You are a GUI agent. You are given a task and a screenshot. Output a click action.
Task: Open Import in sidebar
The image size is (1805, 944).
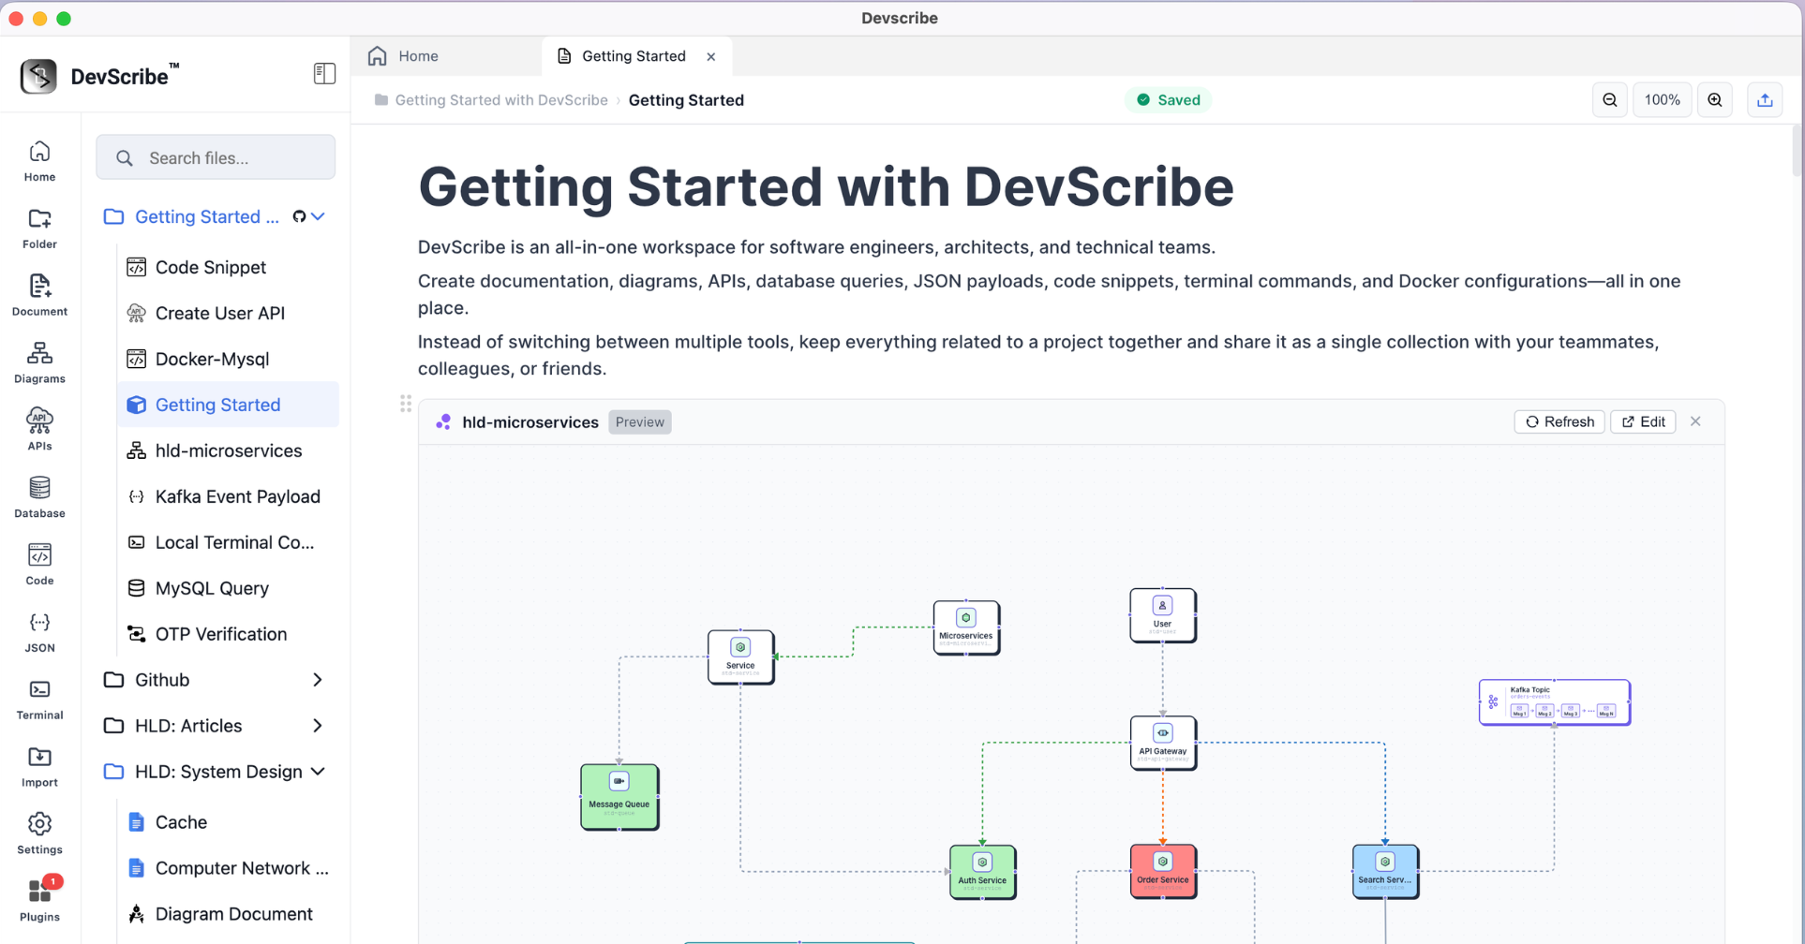[x=39, y=767]
